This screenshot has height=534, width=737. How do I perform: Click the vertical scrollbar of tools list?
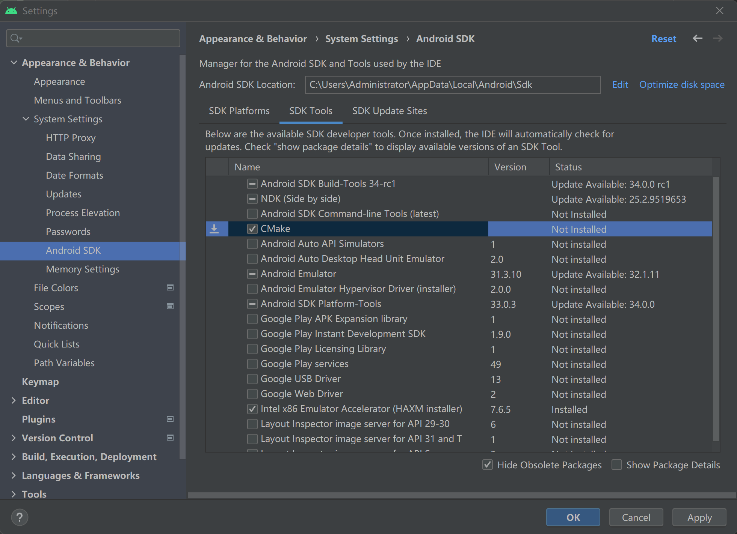pyautogui.click(x=716, y=308)
